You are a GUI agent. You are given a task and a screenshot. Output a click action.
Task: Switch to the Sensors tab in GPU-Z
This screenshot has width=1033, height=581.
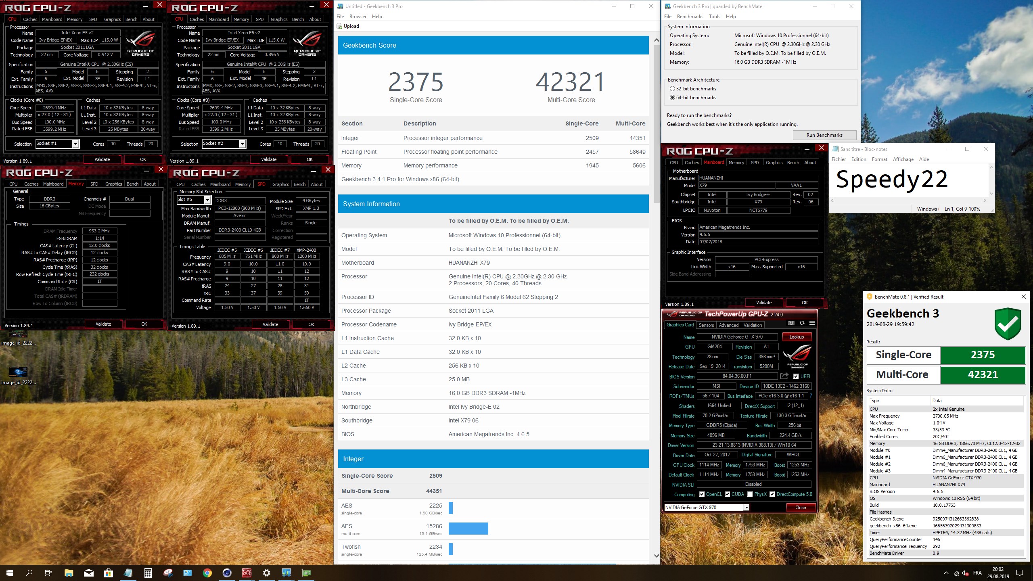tap(706, 325)
